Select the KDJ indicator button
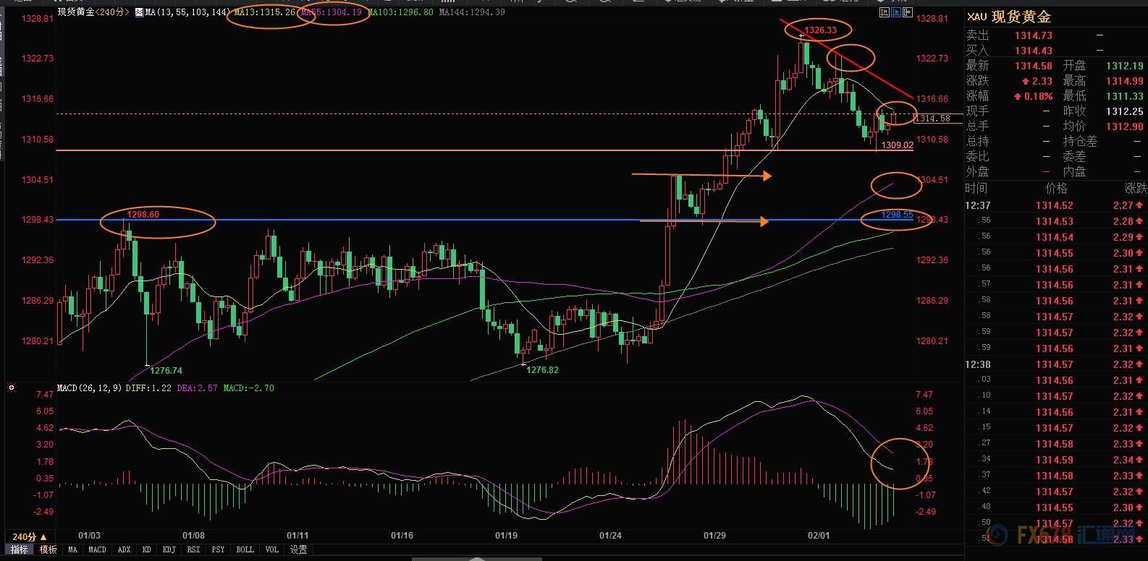This screenshot has height=561, width=1148. tap(169, 549)
